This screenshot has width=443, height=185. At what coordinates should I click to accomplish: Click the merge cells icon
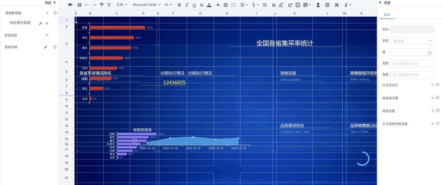[x=233, y=5]
